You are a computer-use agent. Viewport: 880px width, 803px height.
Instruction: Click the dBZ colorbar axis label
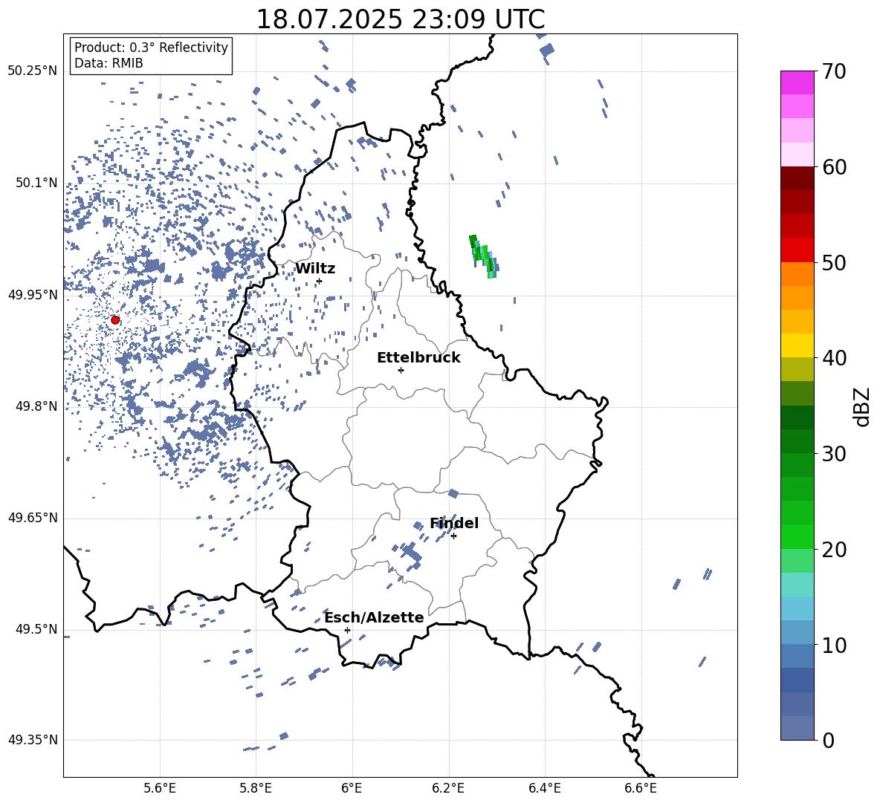[x=862, y=406]
